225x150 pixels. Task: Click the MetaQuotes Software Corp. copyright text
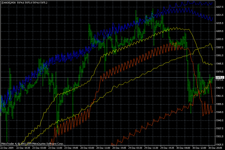pos(32,144)
